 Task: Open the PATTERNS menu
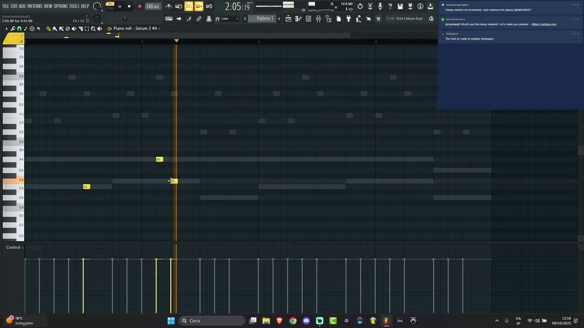35,6
